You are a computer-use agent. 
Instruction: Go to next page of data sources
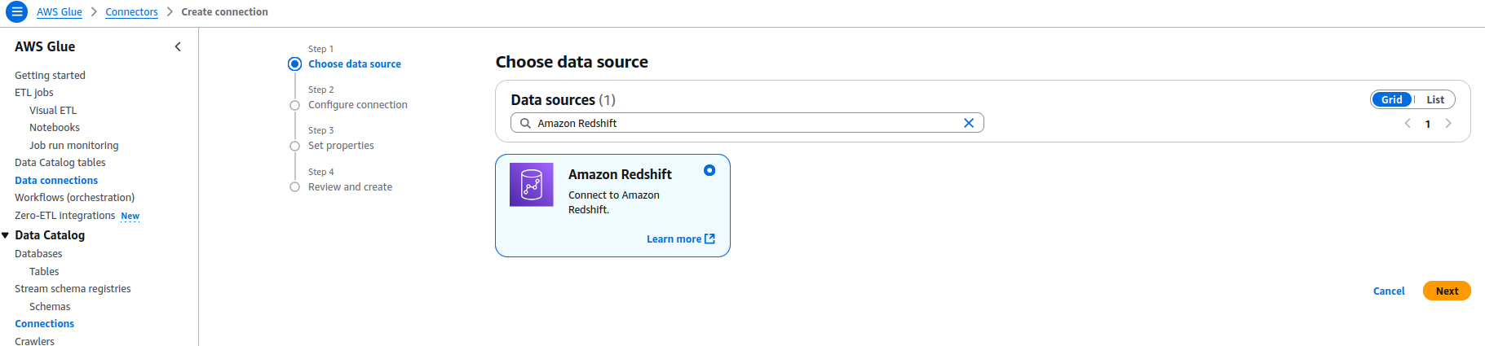coord(1448,124)
